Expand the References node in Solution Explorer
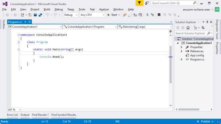Viewport: 221px width, 124px height. 181,51
